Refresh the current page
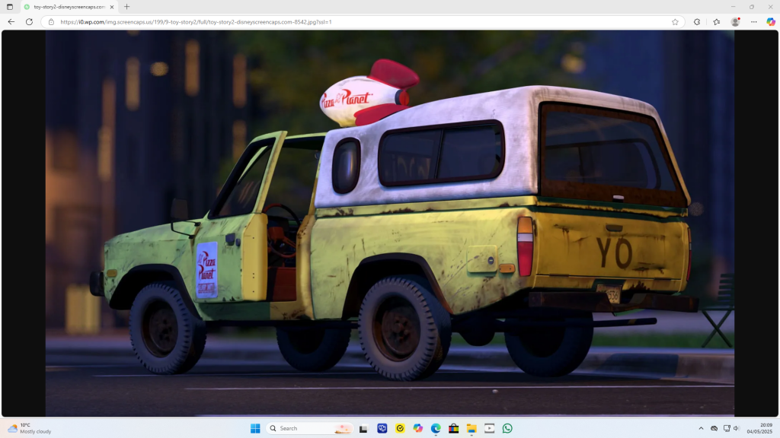The width and height of the screenshot is (780, 438). point(29,22)
